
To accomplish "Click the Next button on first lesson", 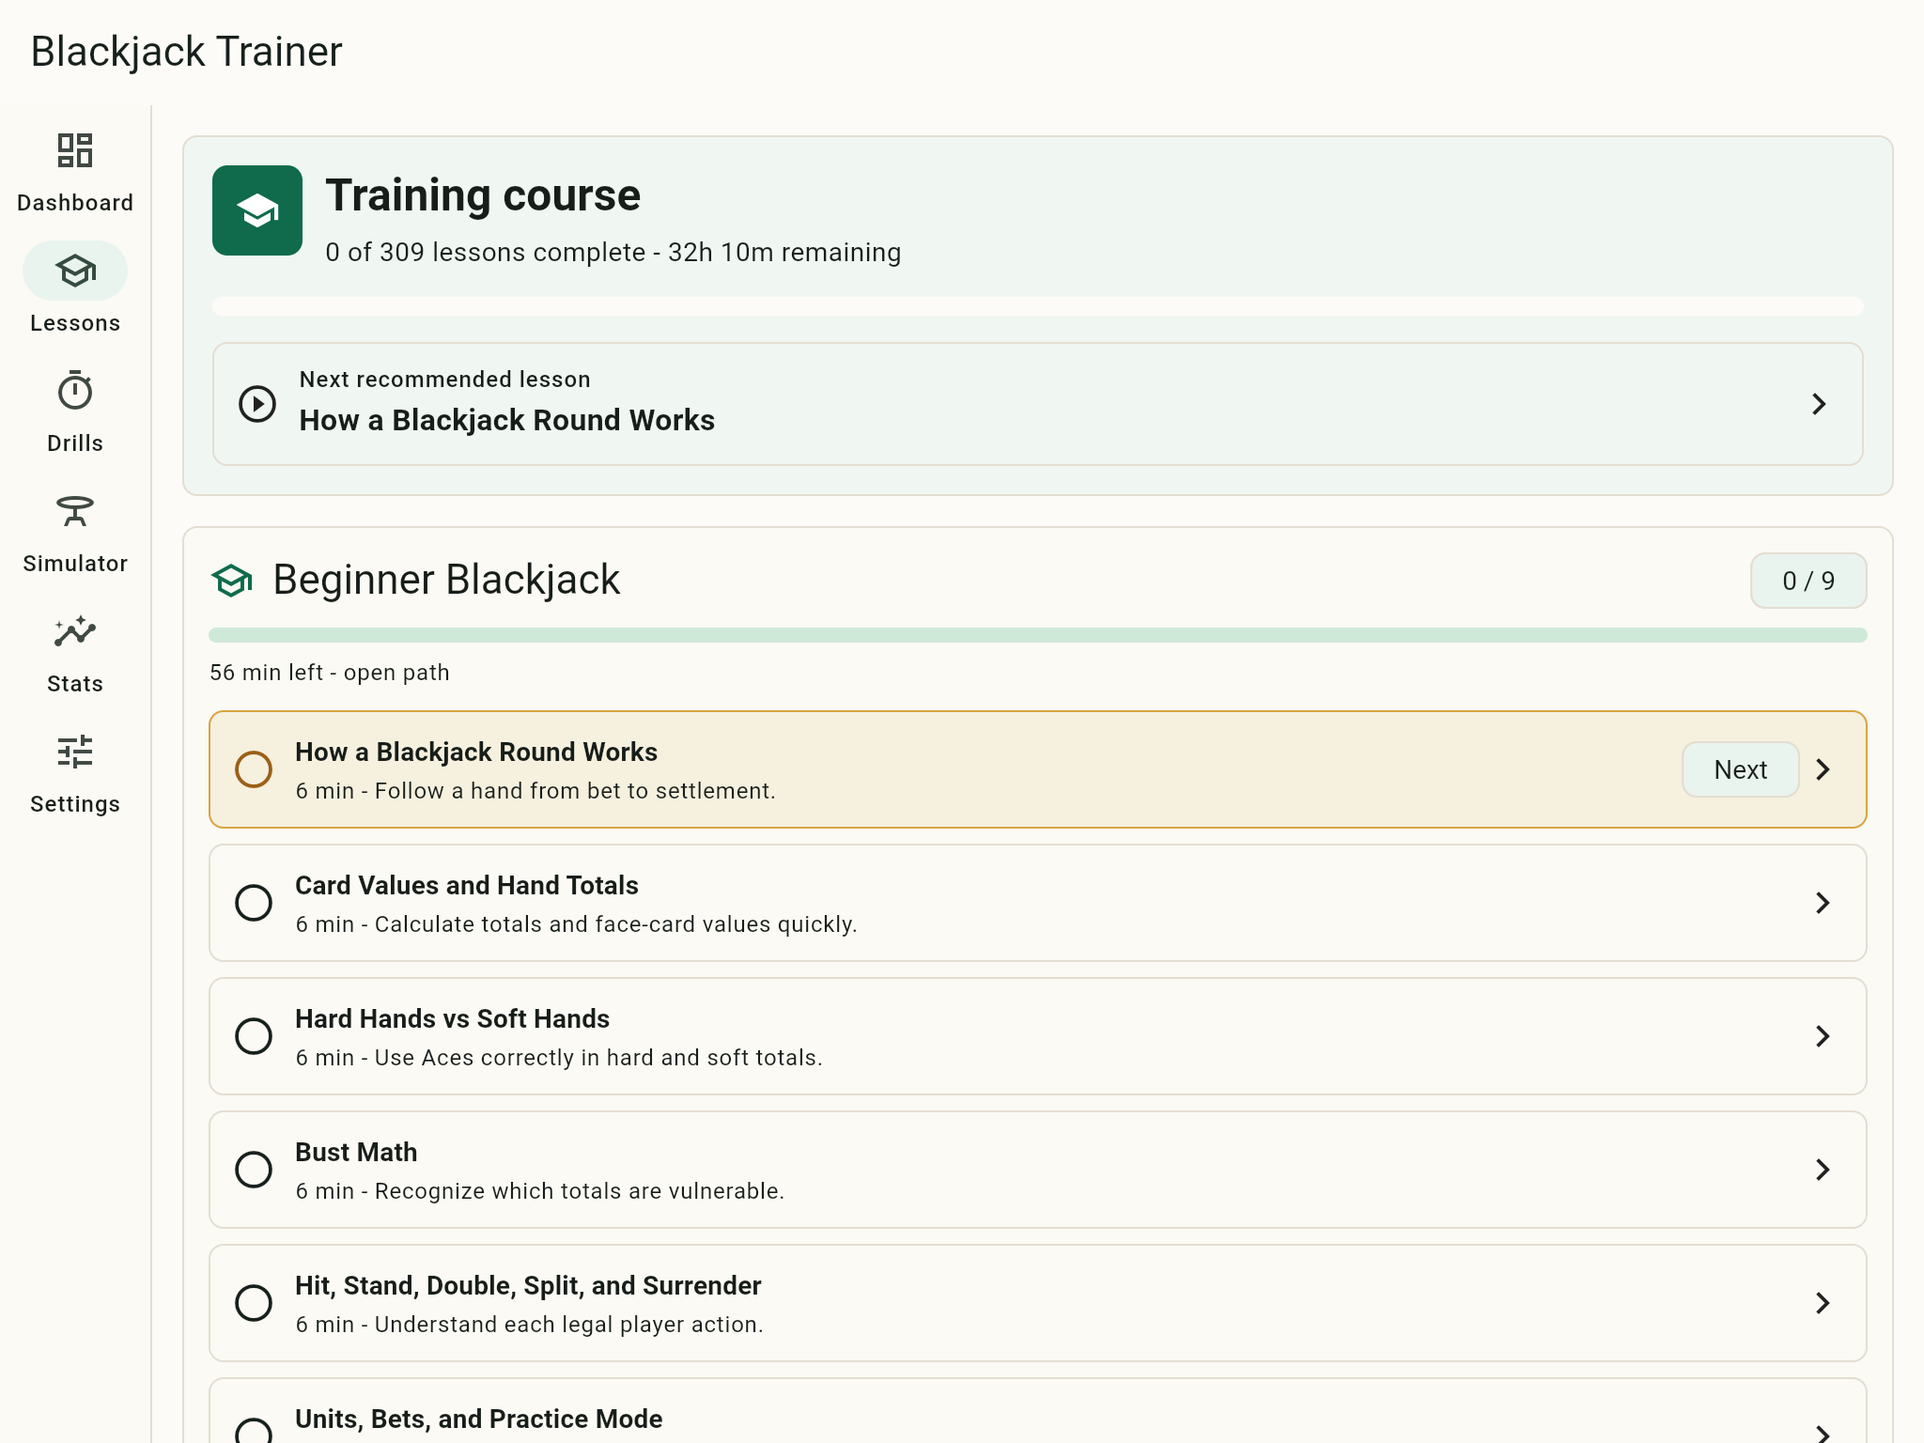I will (1740, 769).
